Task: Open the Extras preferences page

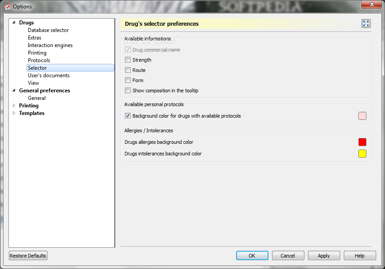Action: tap(35, 38)
